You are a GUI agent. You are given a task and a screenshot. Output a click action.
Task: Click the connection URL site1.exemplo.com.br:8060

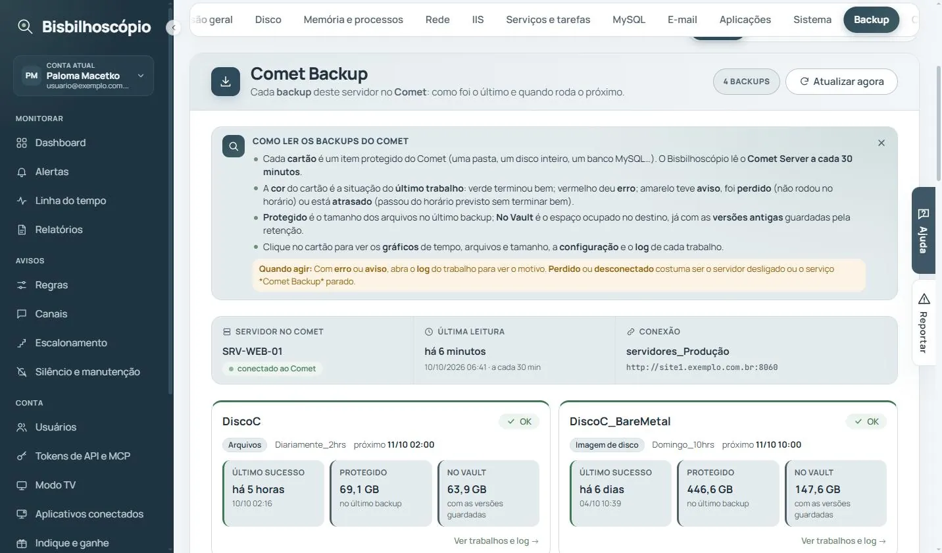pyautogui.click(x=702, y=367)
